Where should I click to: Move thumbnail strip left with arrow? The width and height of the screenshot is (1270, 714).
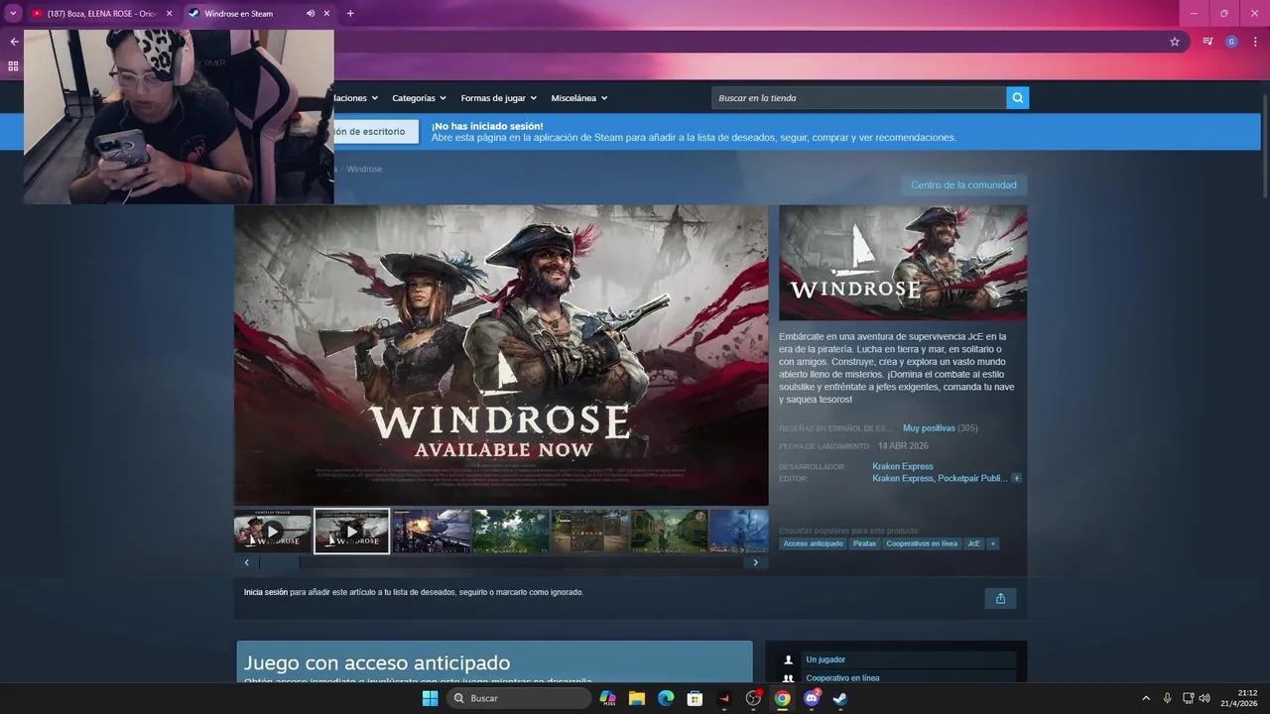click(247, 562)
